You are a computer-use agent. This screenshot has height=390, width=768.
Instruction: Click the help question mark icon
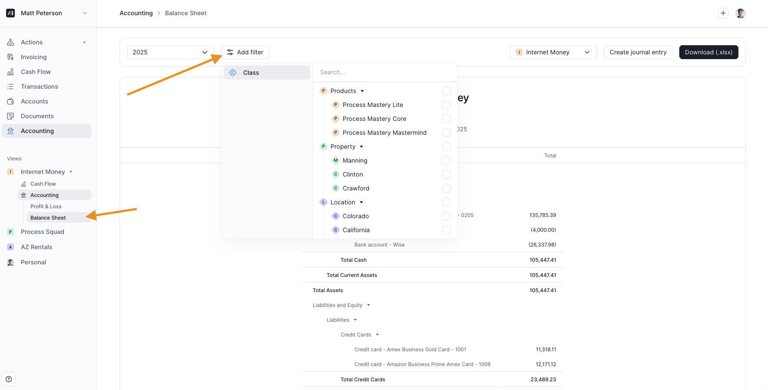[x=9, y=379]
